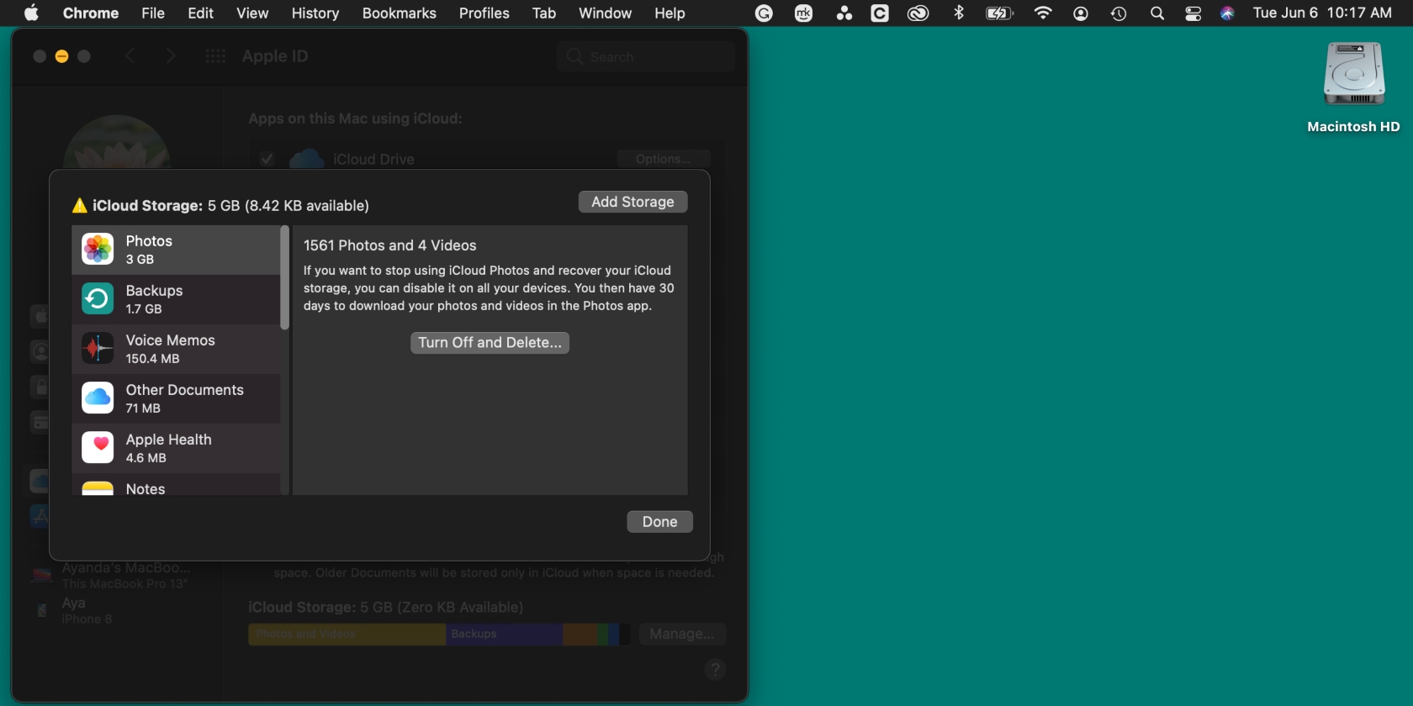
Task: Open the View menu
Action: pyautogui.click(x=252, y=13)
